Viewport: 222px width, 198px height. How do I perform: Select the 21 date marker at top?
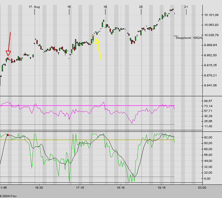186,7
